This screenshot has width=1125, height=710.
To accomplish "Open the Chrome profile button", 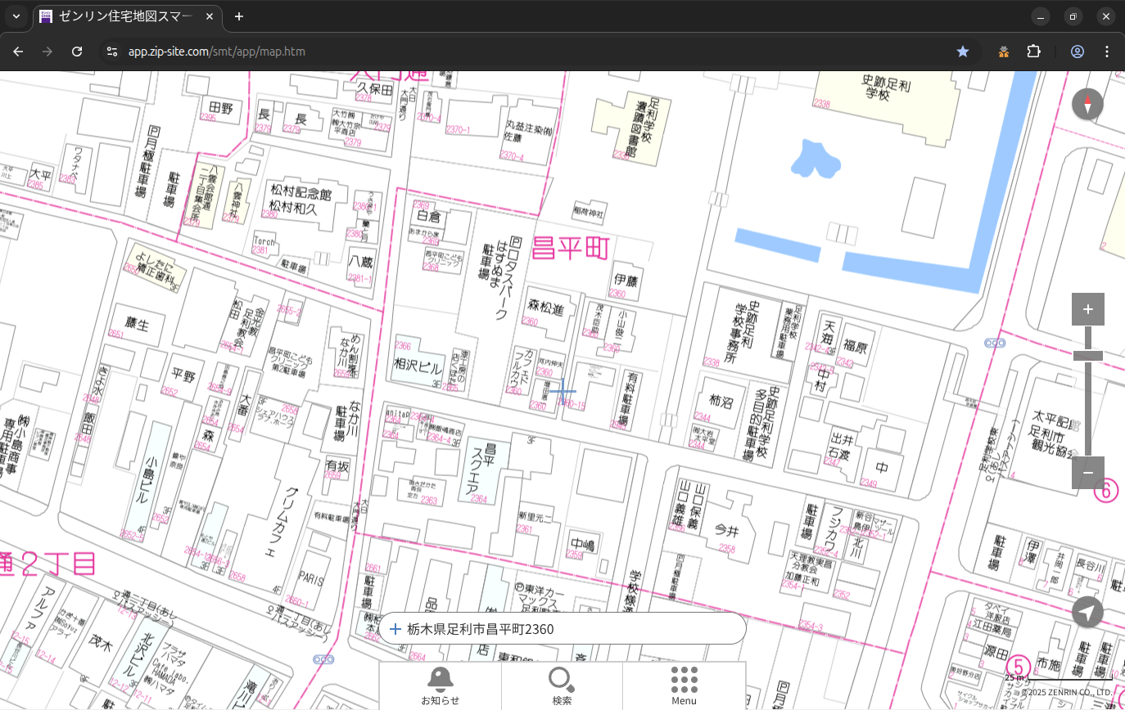I will point(1077,52).
